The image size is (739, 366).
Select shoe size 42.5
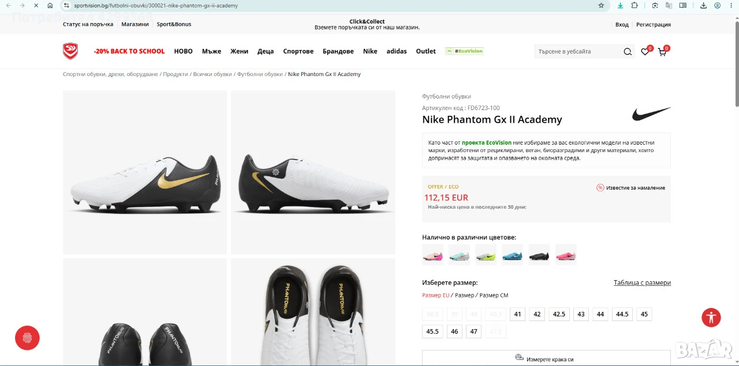point(559,314)
